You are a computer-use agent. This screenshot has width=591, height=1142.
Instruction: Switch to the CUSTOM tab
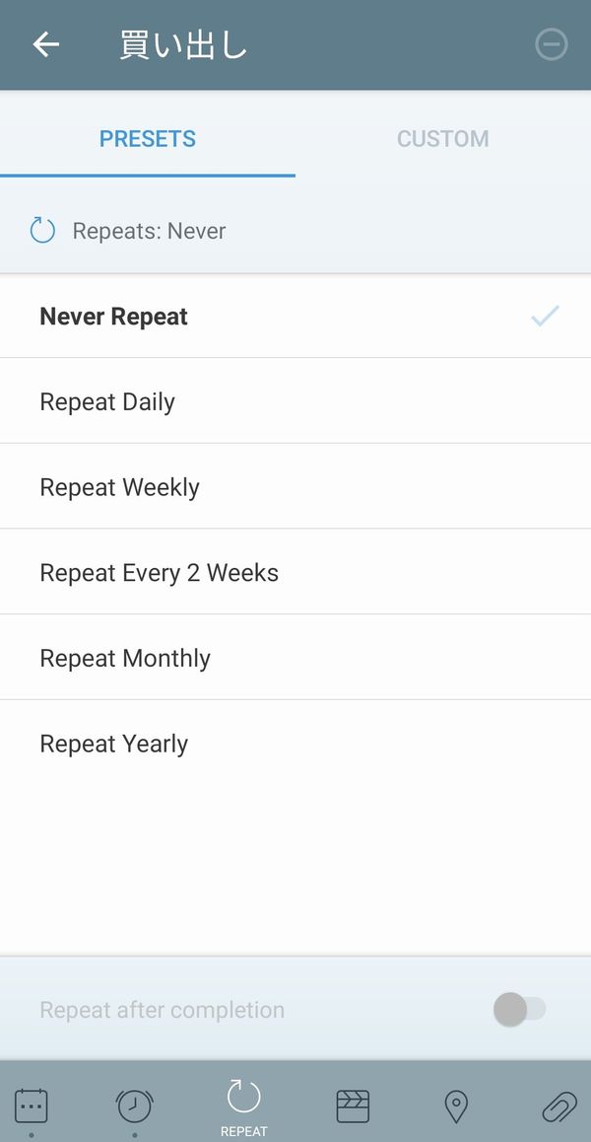[x=443, y=138]
